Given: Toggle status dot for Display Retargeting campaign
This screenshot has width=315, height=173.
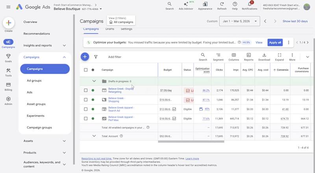Looking at the screenshot, I should (x=93, y=90).
